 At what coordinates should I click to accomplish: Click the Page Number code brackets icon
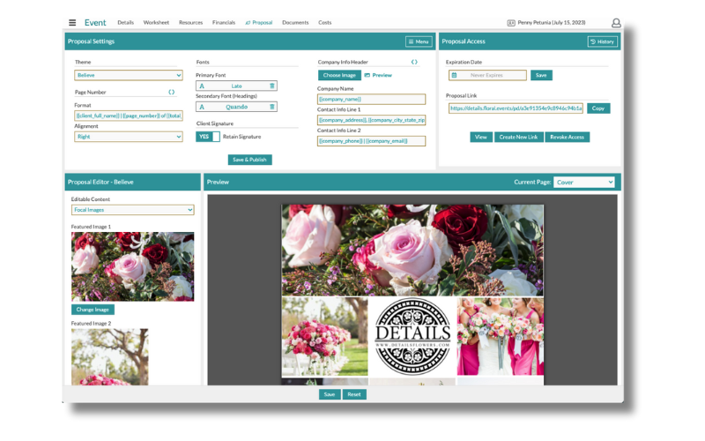171,92
